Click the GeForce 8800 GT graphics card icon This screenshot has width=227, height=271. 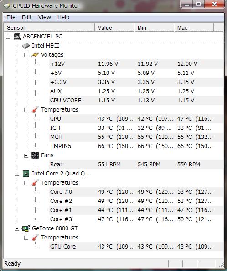(26, 228)
